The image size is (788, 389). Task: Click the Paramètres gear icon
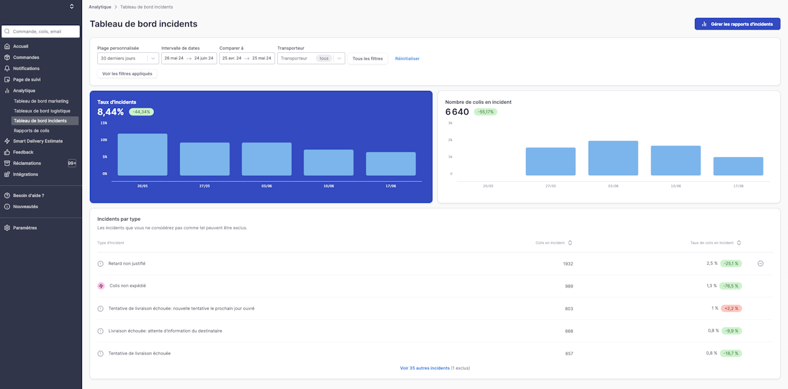tap(7, 228)
